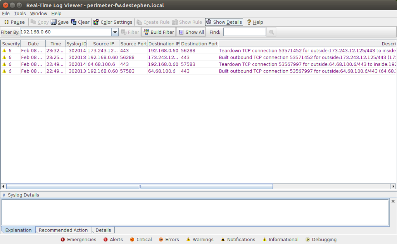Open the Help menu in the menu bar

coord(56,14)
